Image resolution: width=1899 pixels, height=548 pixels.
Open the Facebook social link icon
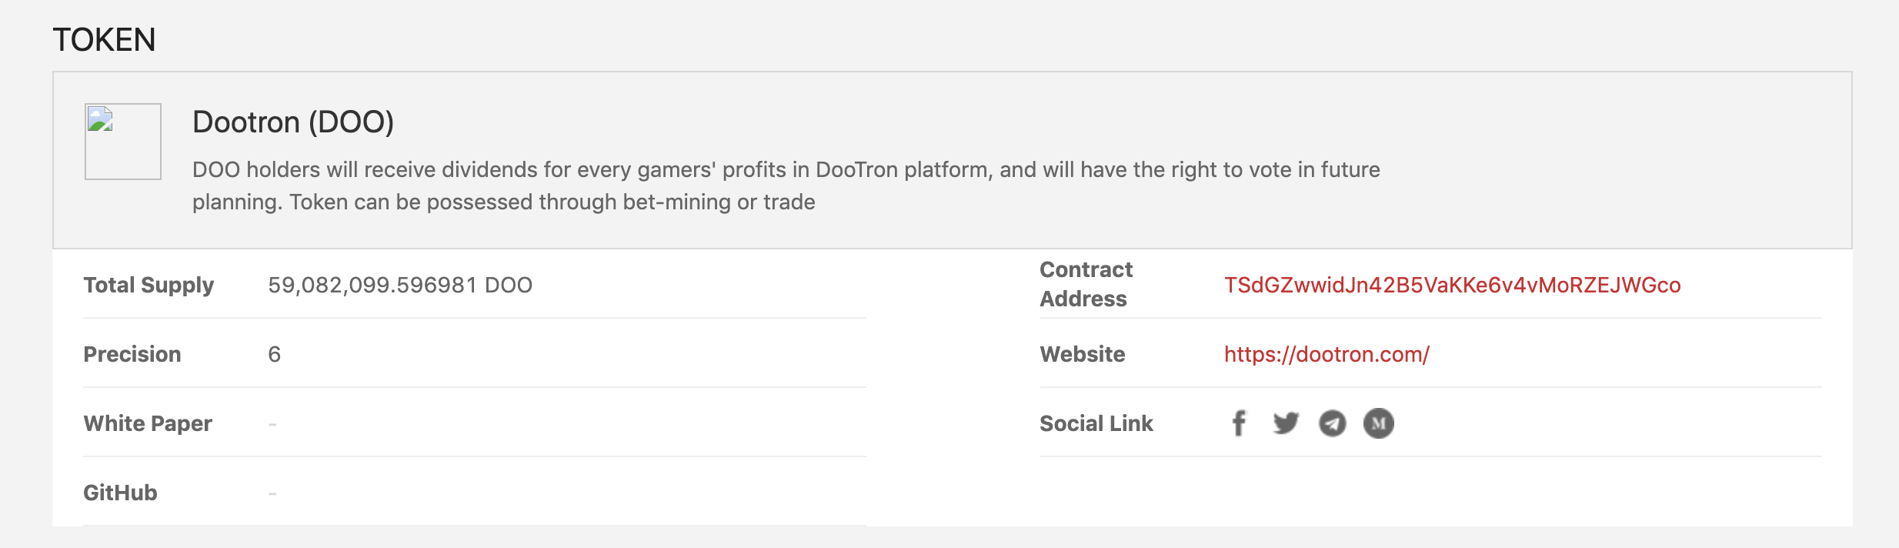(1239, 423)
